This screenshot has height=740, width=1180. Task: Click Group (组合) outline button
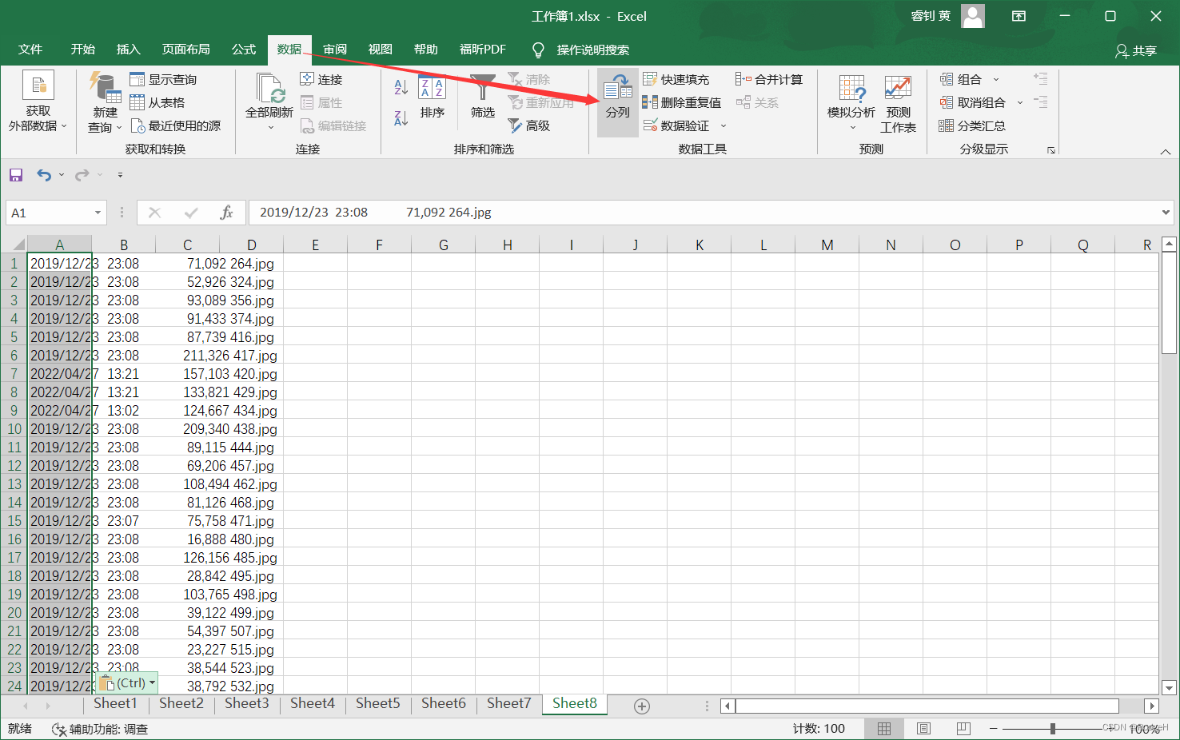point(961,79)
